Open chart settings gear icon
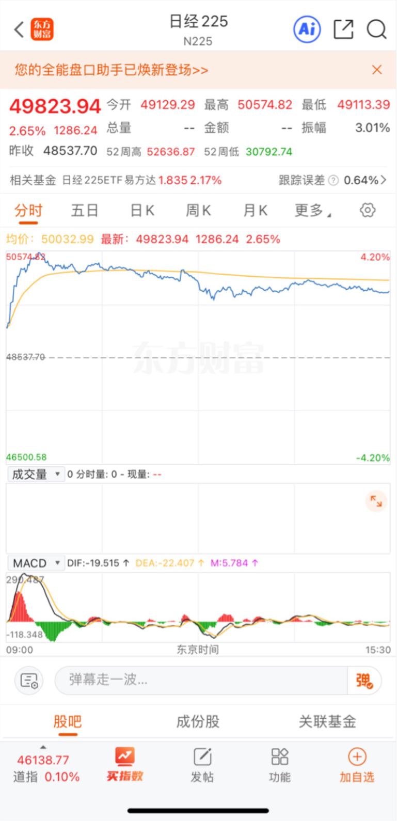Screen dimensions: 397x821 tap(368, 210)
